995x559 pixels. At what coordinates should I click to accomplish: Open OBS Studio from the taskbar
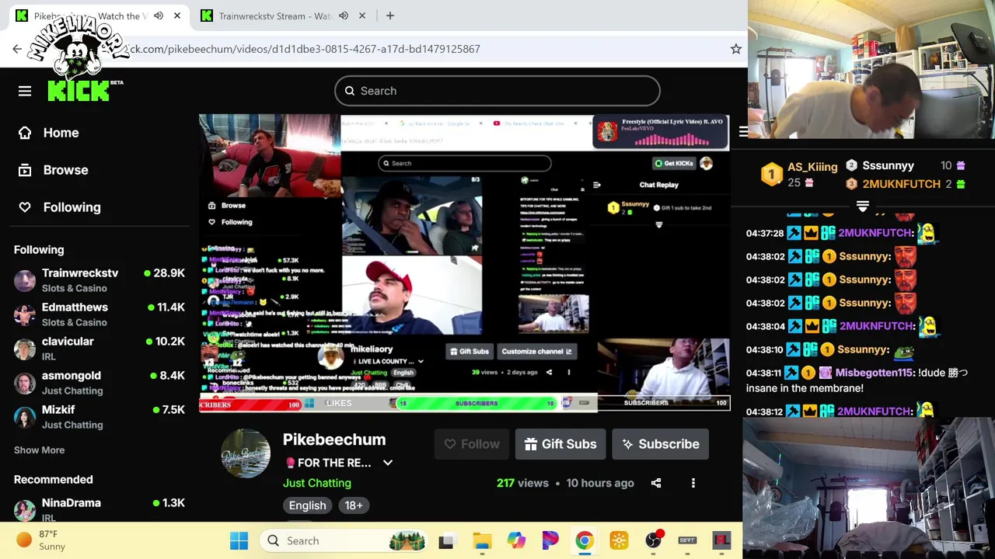[x=654, y=541]
